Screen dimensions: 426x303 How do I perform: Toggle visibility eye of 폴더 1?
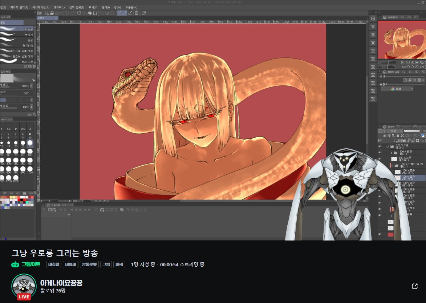[380, 153]
